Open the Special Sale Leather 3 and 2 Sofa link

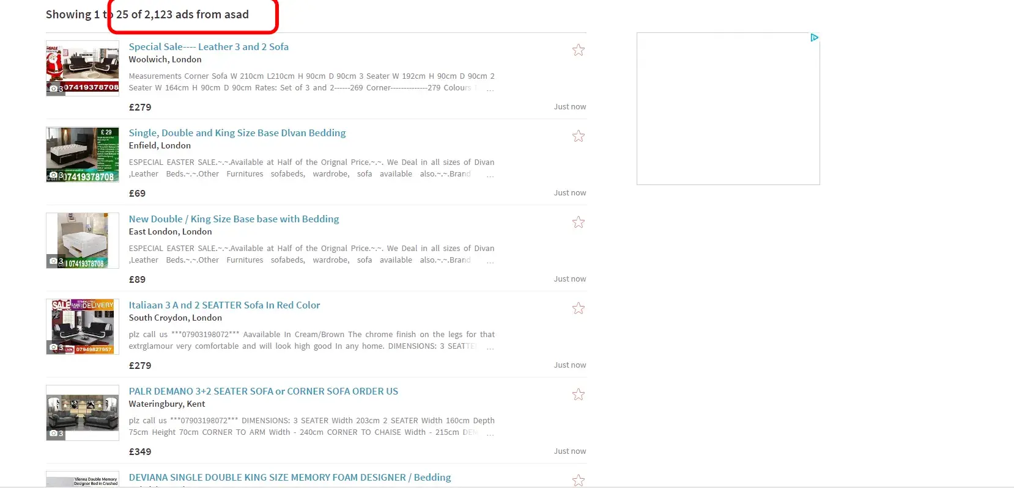[208, 47]
